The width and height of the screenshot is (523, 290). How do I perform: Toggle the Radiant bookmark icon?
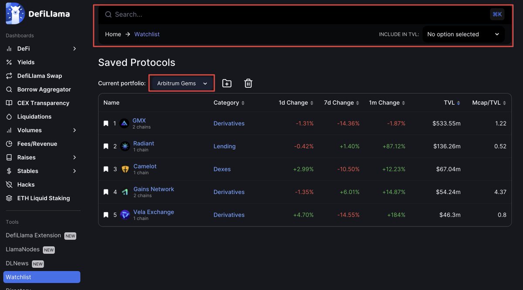tap(106, 146)
